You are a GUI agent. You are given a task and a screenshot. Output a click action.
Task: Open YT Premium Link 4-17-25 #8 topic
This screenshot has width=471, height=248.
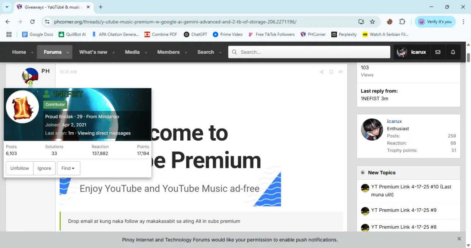pyautogui.click(x=404, y=227)
